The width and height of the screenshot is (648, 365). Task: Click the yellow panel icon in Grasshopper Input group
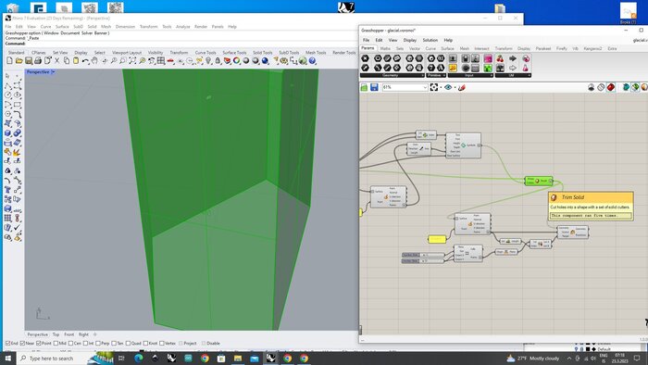(x=453, y=68)
